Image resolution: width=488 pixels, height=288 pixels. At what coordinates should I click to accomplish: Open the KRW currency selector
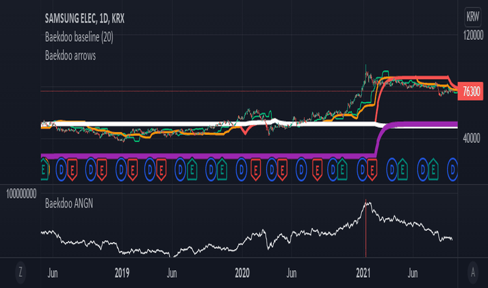click(x=472, y=17)
